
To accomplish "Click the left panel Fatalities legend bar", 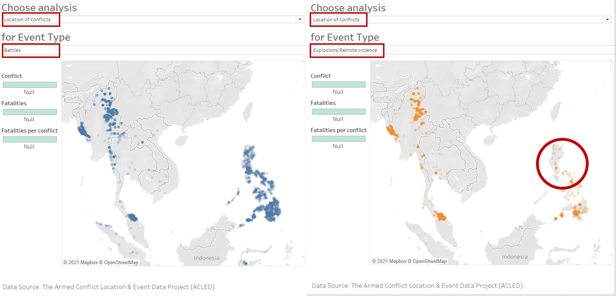I will pos(30,112).
